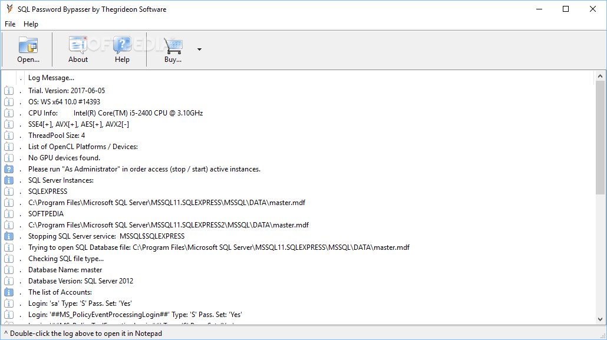607x340 pixels.
Task: Click blue info icon beside SQL Server Instances
Action: [8, 181]
